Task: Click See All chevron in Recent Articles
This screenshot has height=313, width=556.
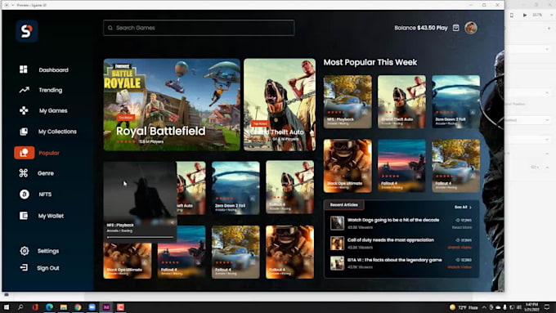Action: click(x=470, y=207)
